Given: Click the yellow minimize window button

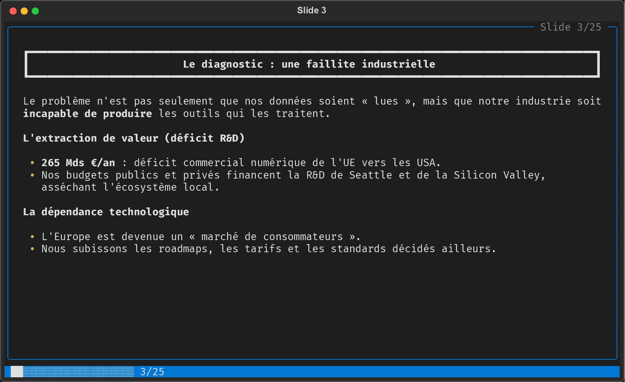Looking at the screenshot, I should pyautogui.click(x=24, y=11).
